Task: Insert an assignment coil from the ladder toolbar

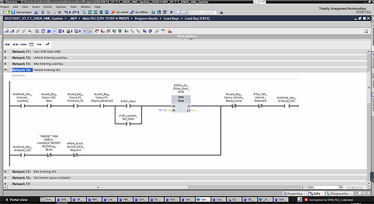Action: (x=23, y=44)
